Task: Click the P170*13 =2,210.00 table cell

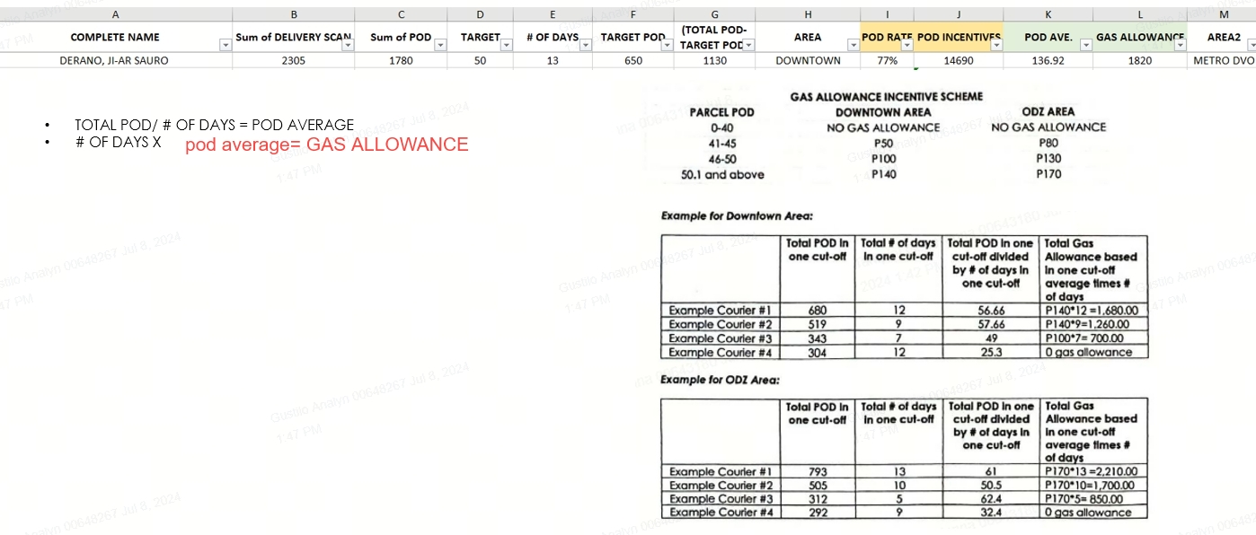Action: coord(1092,472)
